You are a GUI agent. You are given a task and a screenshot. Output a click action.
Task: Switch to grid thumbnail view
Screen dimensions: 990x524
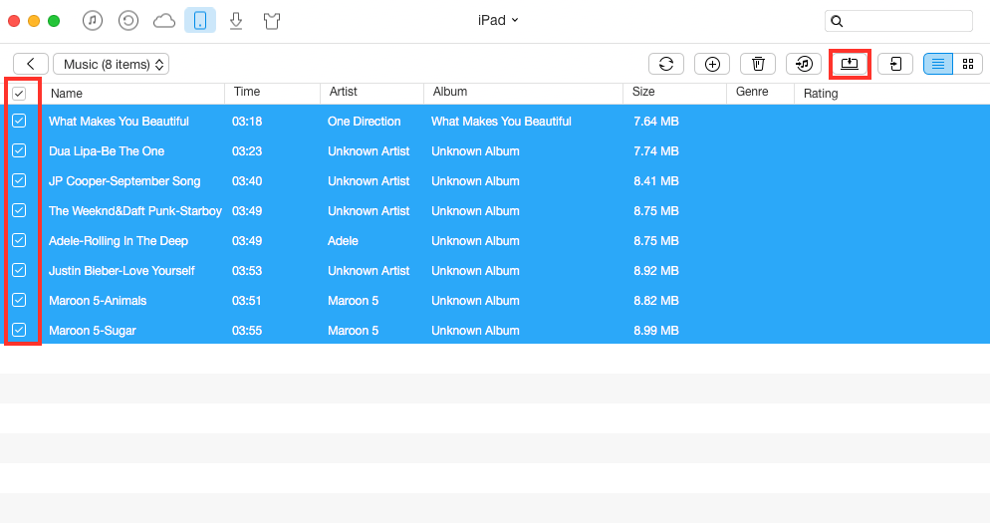[x=968, y=64]
